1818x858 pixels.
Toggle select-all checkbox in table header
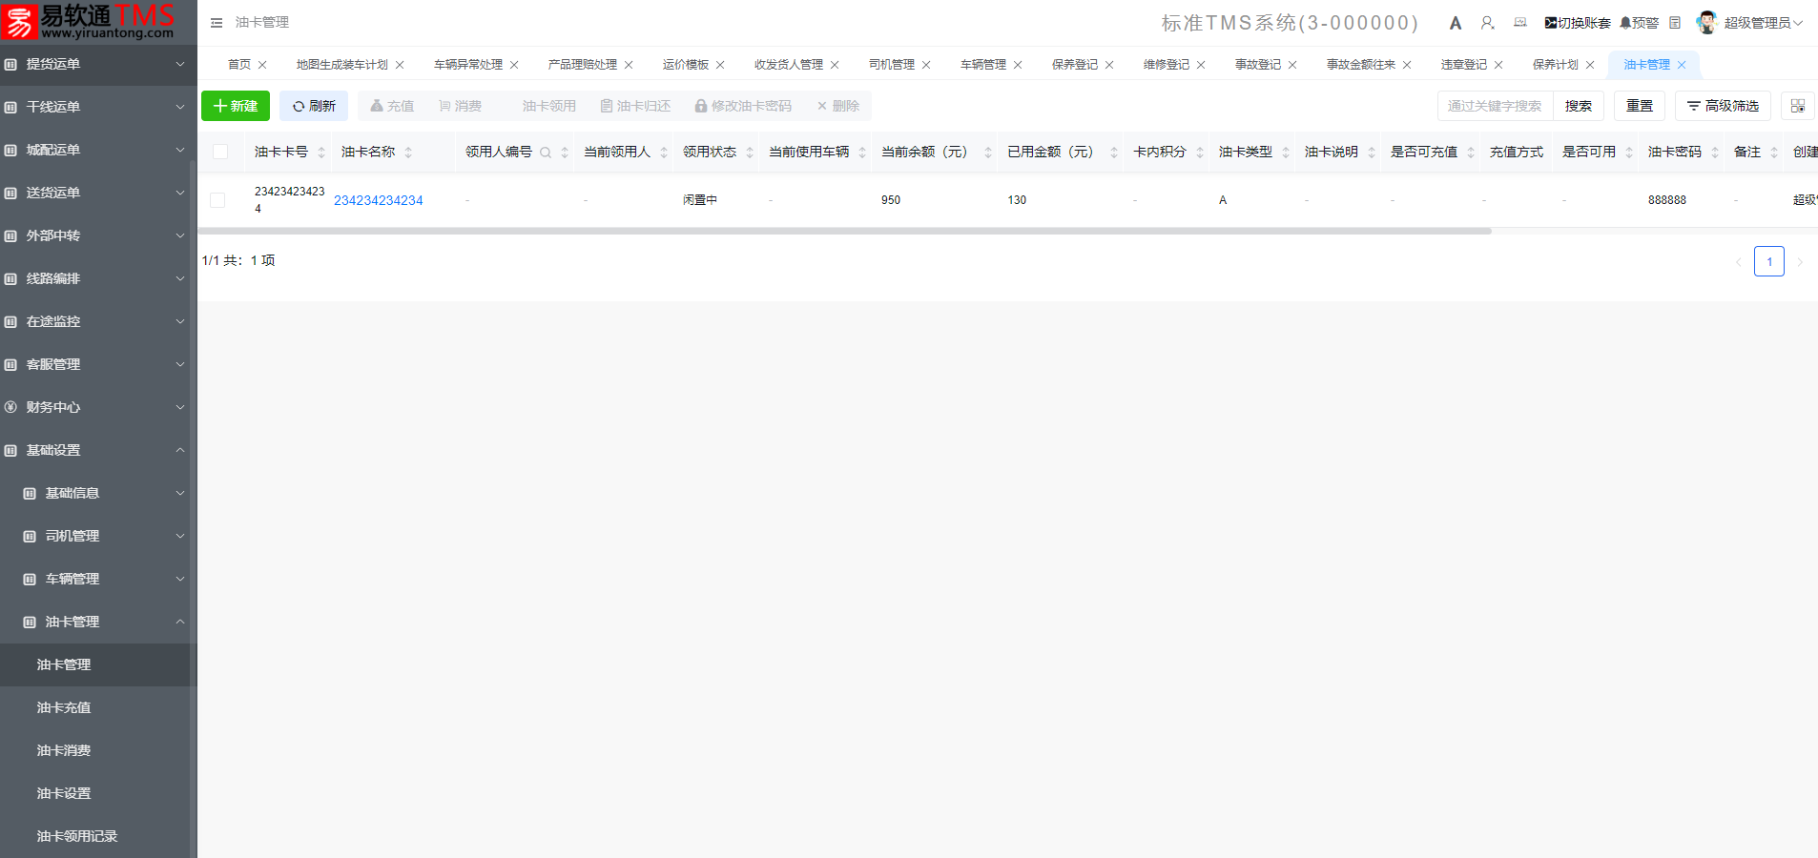[x=220, y=152]
